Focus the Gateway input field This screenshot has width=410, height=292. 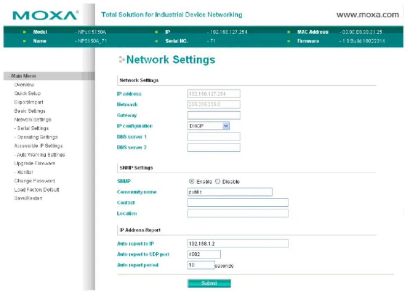214,115
